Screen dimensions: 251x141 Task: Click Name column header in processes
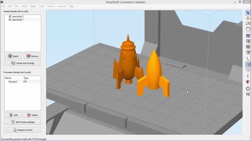click(8, 78)
